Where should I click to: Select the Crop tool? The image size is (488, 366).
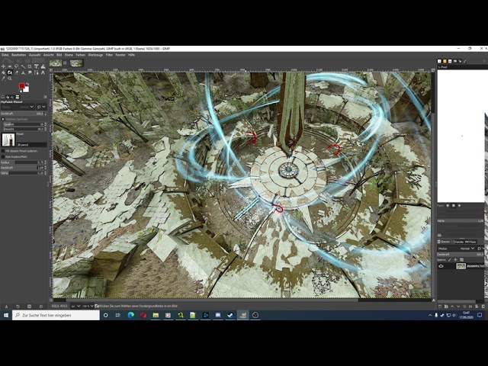coord(30,66)
